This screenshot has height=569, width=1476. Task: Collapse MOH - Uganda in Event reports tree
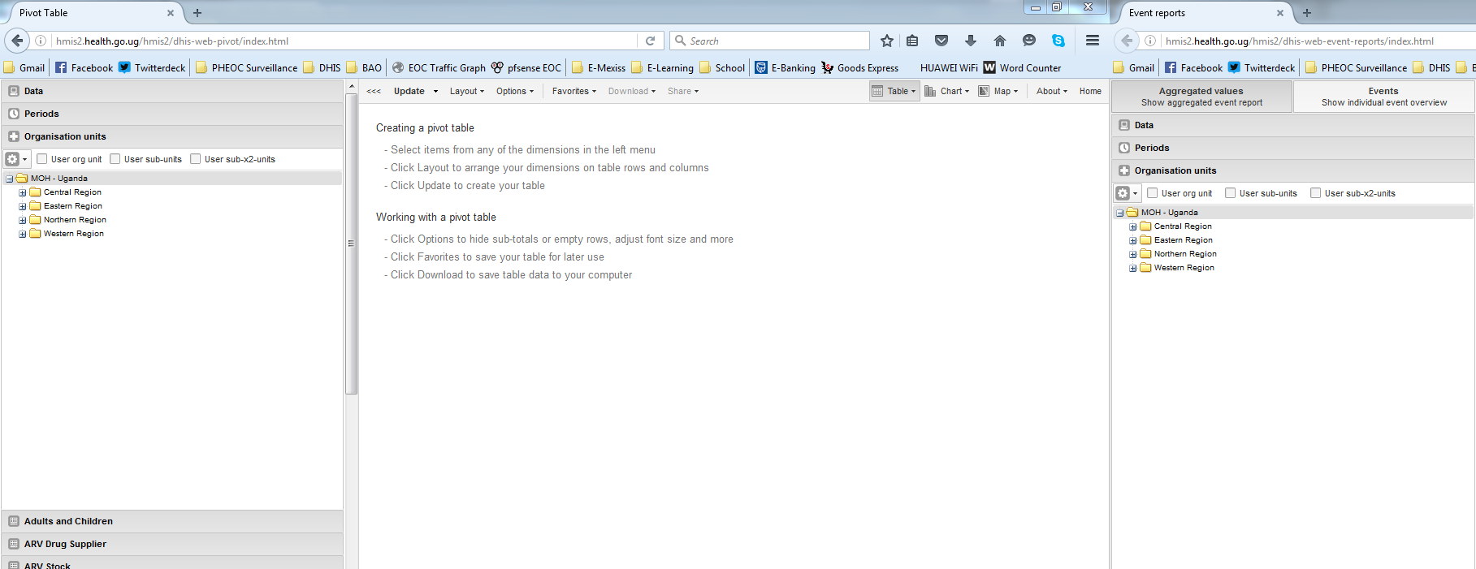[1120, 213]
